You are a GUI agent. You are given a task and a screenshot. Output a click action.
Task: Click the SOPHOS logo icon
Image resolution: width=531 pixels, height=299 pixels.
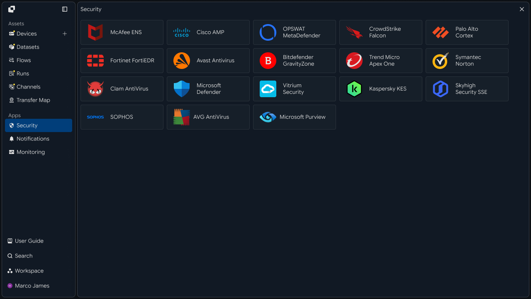95,117
